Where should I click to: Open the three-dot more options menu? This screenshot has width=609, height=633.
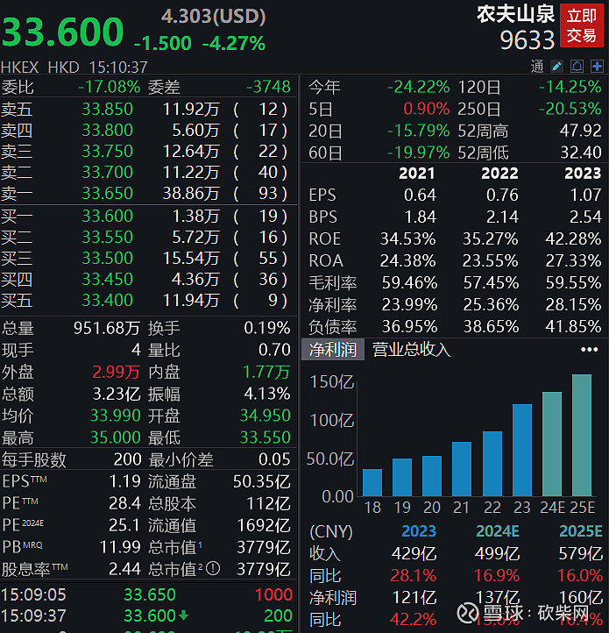pos(589,349)
